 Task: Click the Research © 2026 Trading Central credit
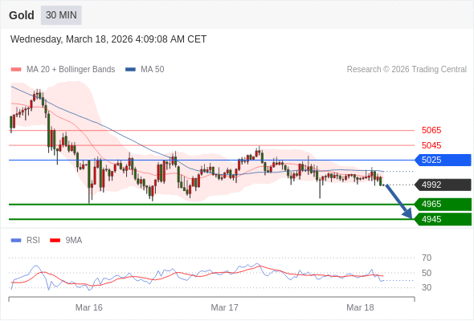407,70
